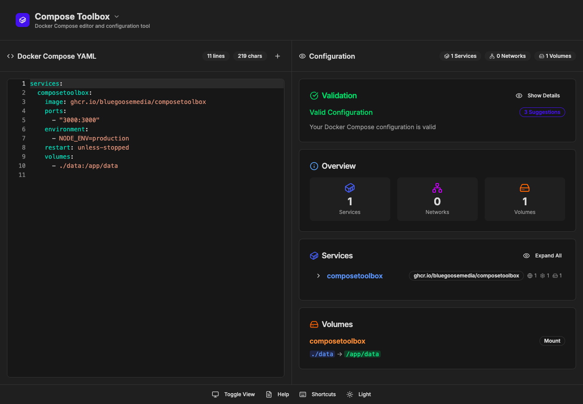Click the Toggle View button in footer
Image resolution: width=583 pixels, height=404 pixels.
234,394
